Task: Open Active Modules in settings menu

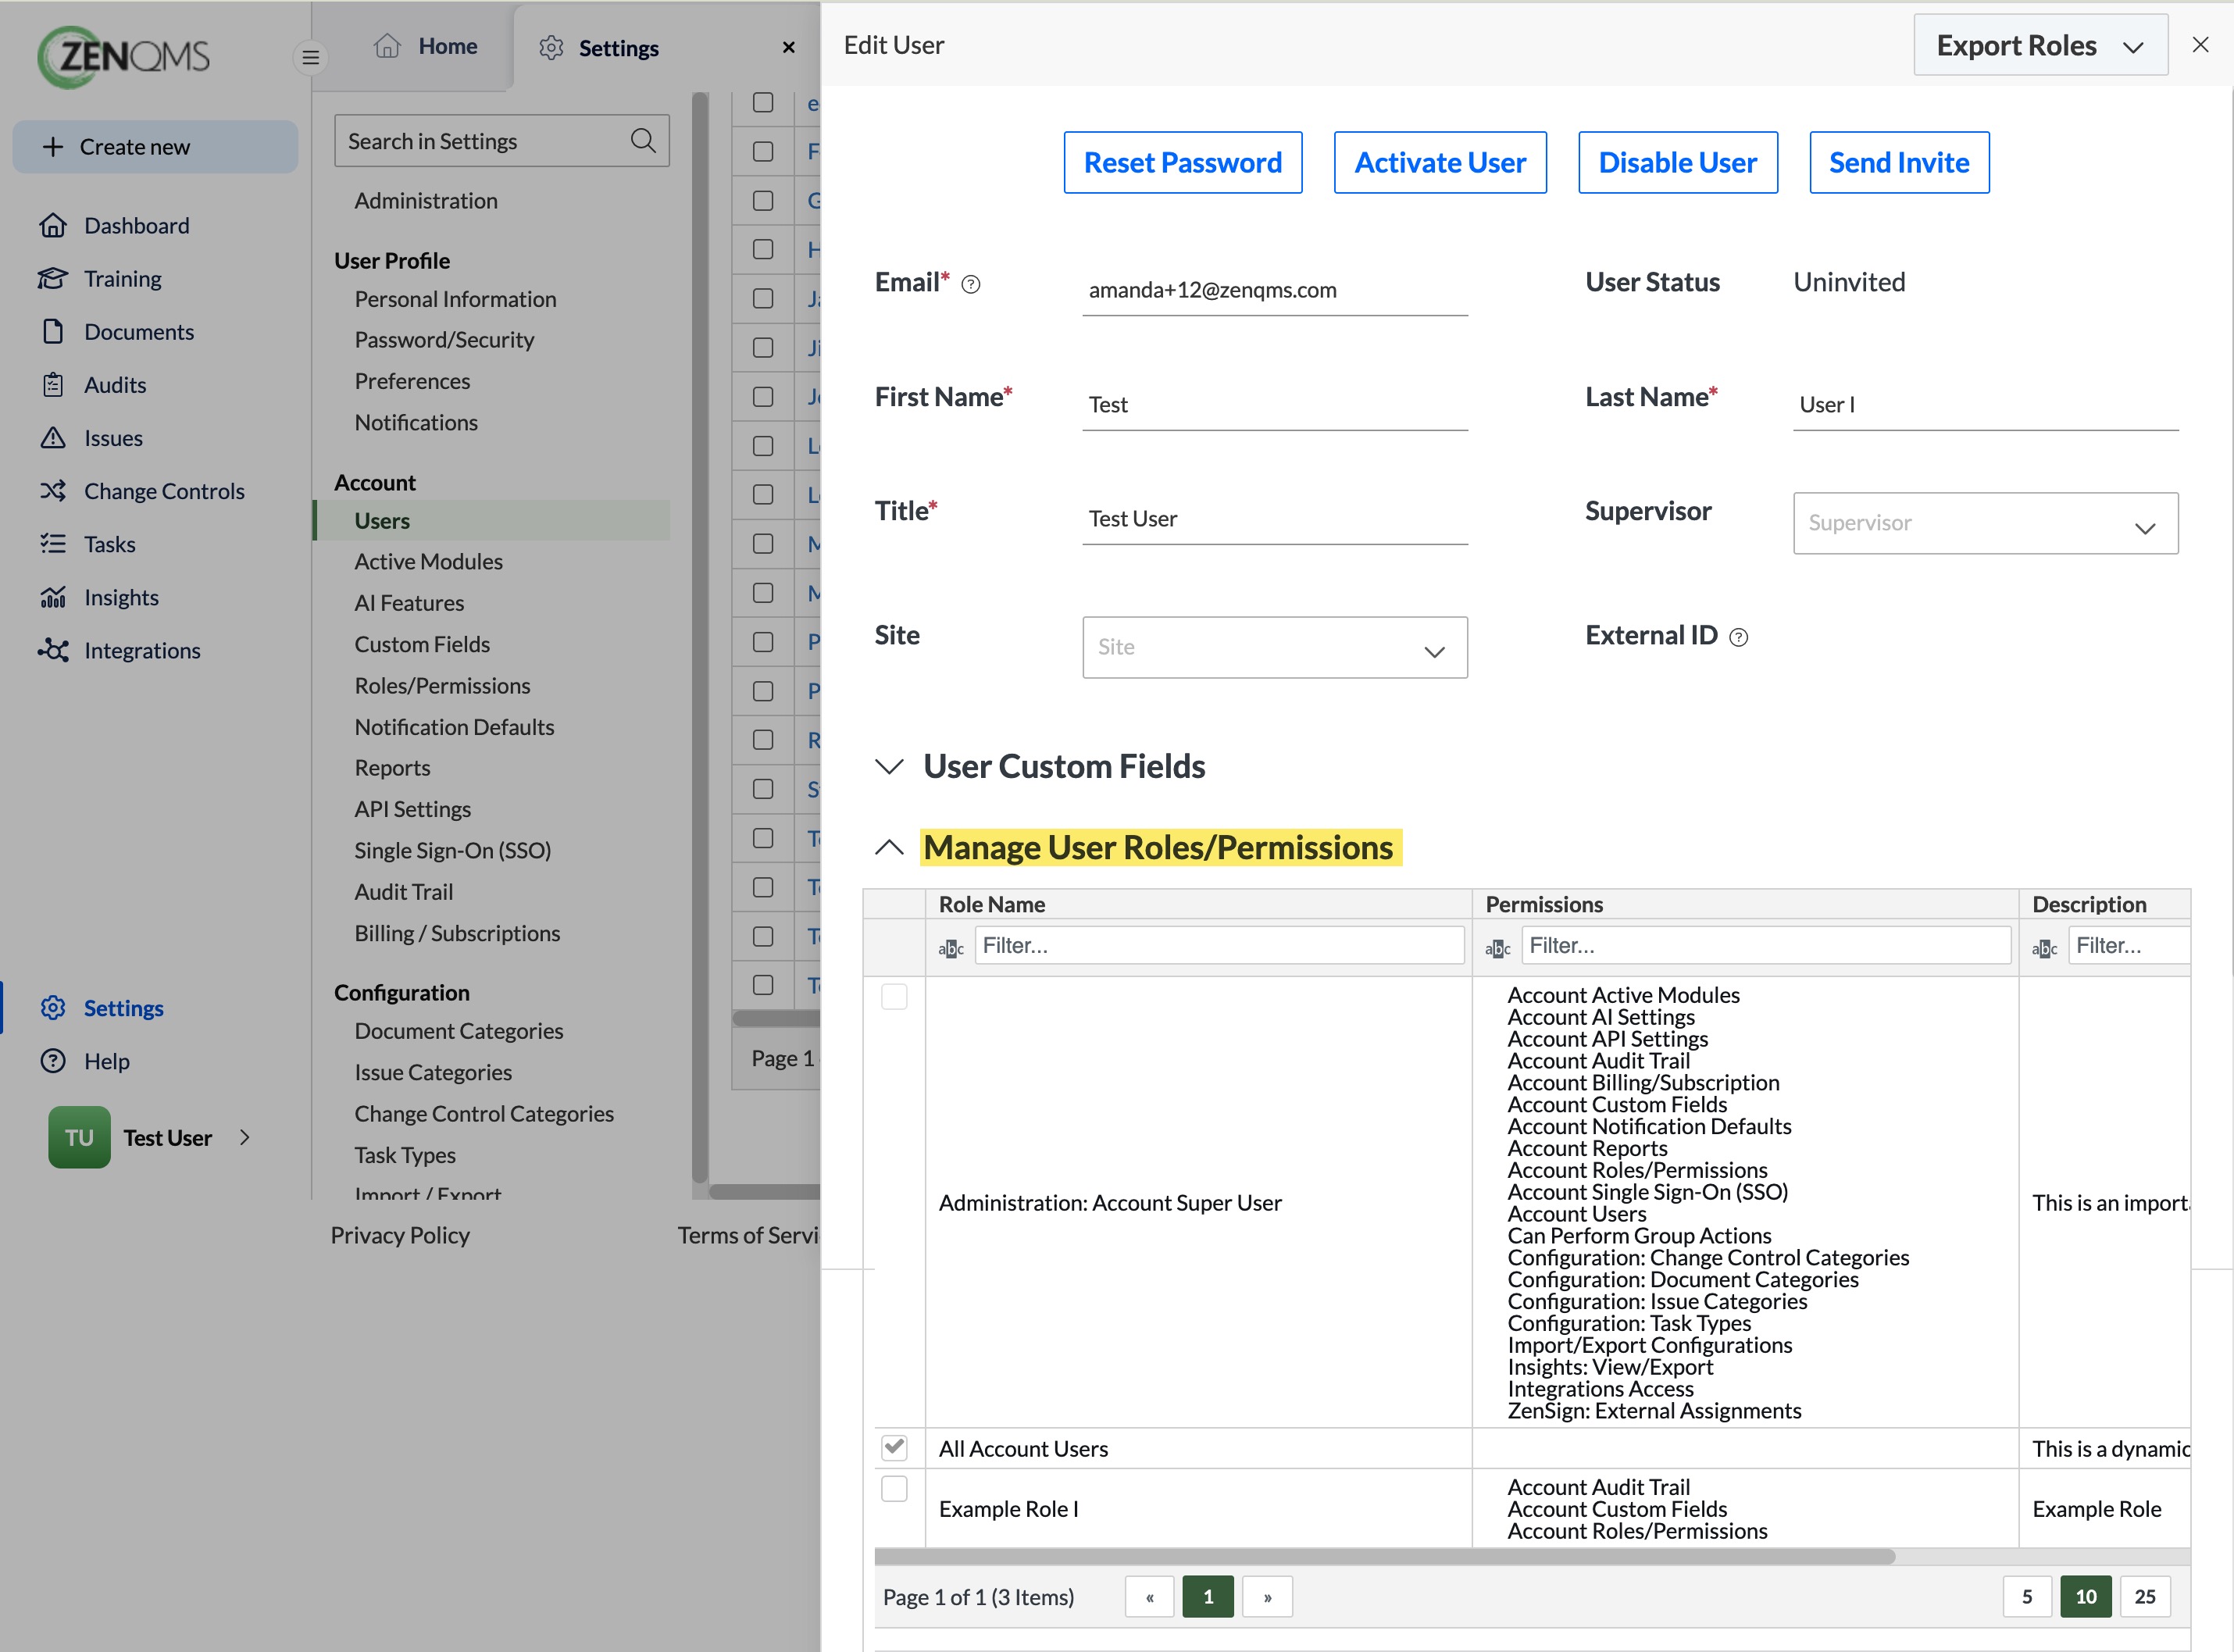Action: coord(428,561)
